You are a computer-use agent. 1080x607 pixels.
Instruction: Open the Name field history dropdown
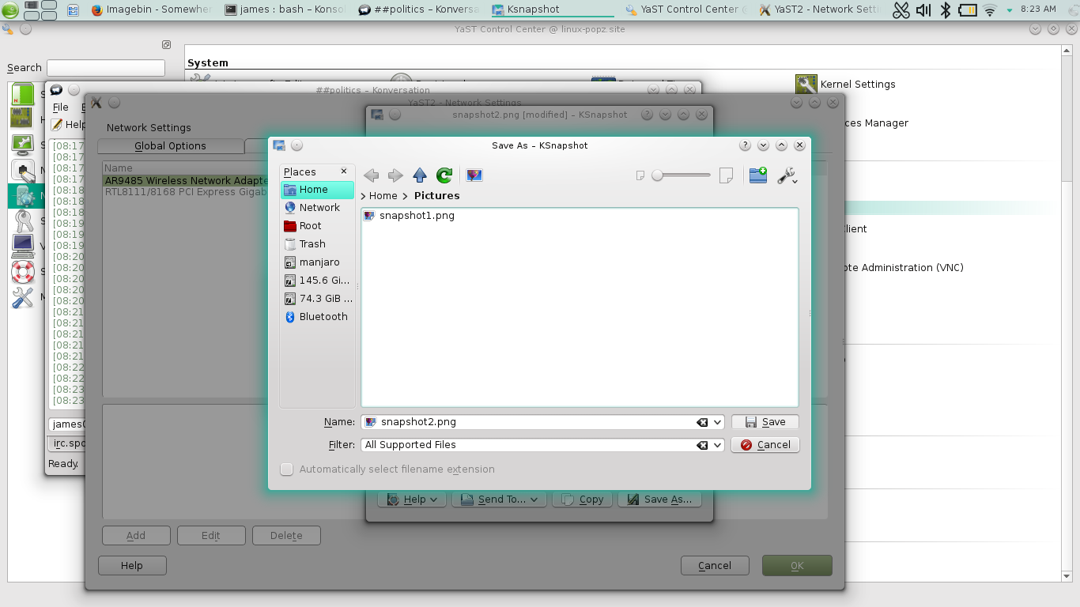pos(717,422)
